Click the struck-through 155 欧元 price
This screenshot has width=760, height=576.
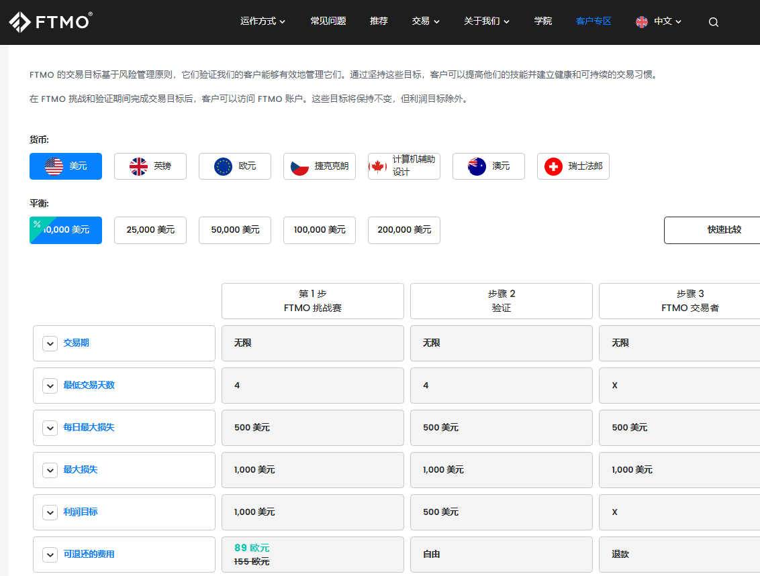pos(252,561)
